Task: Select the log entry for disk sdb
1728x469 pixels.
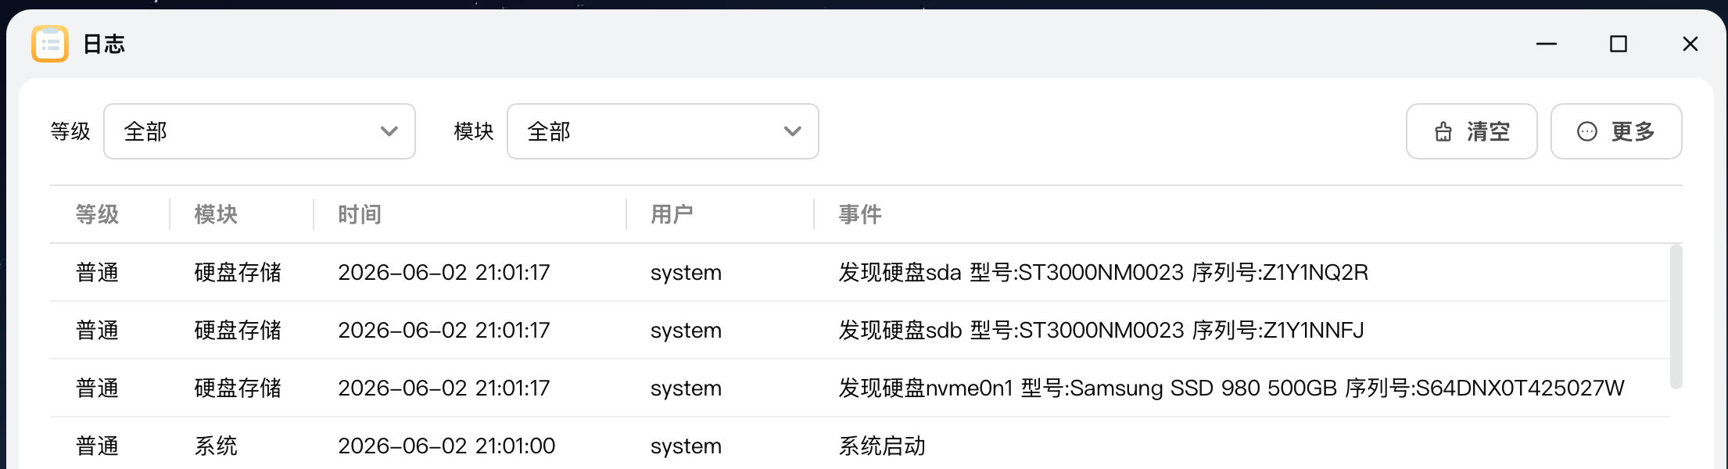Action: pyautogui.click(x=860, y=330)
